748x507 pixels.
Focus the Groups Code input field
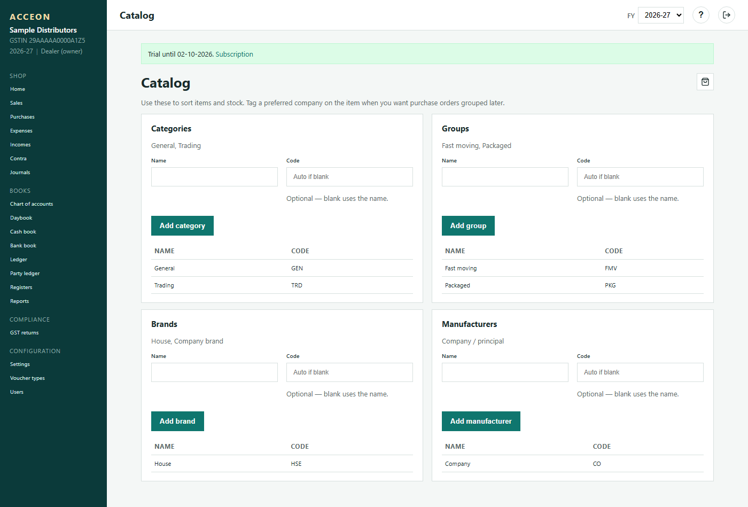[x=640, y=177]
